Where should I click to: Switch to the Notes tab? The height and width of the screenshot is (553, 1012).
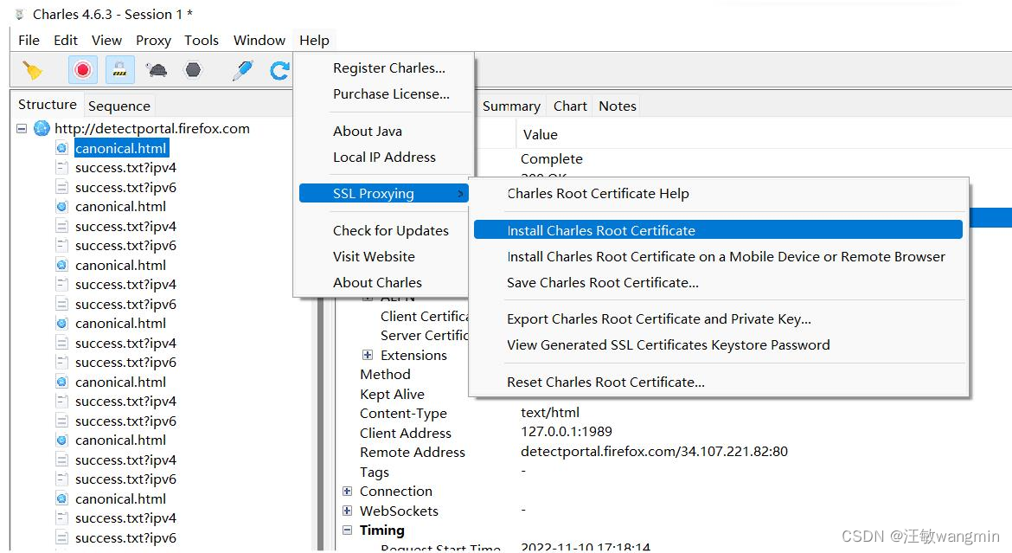(x=617, y=106)
